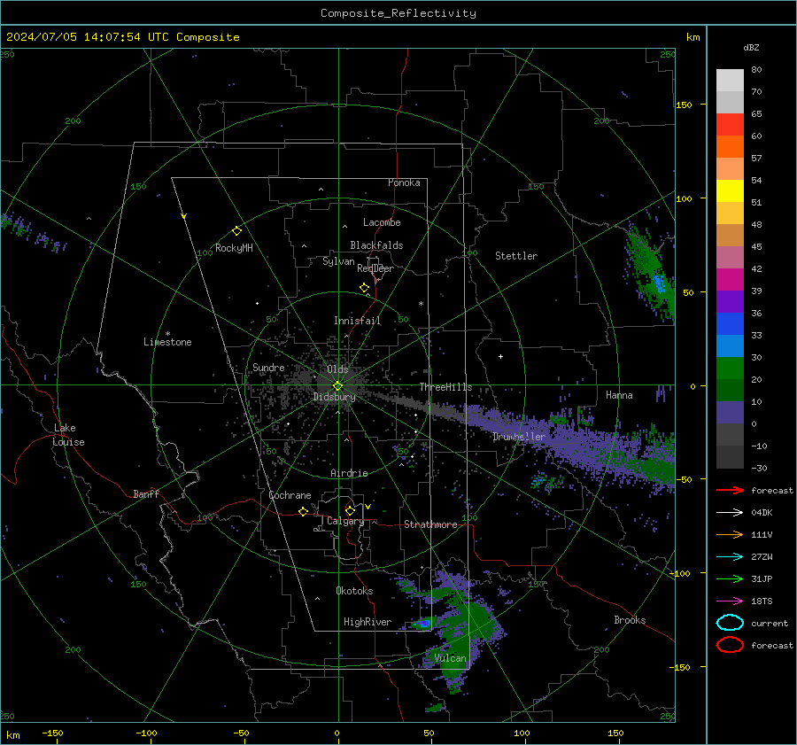This screenshot has height=745, width=797.
Task: Click the light gray 70-80 dBZ swatch
Action: [730, 81]
